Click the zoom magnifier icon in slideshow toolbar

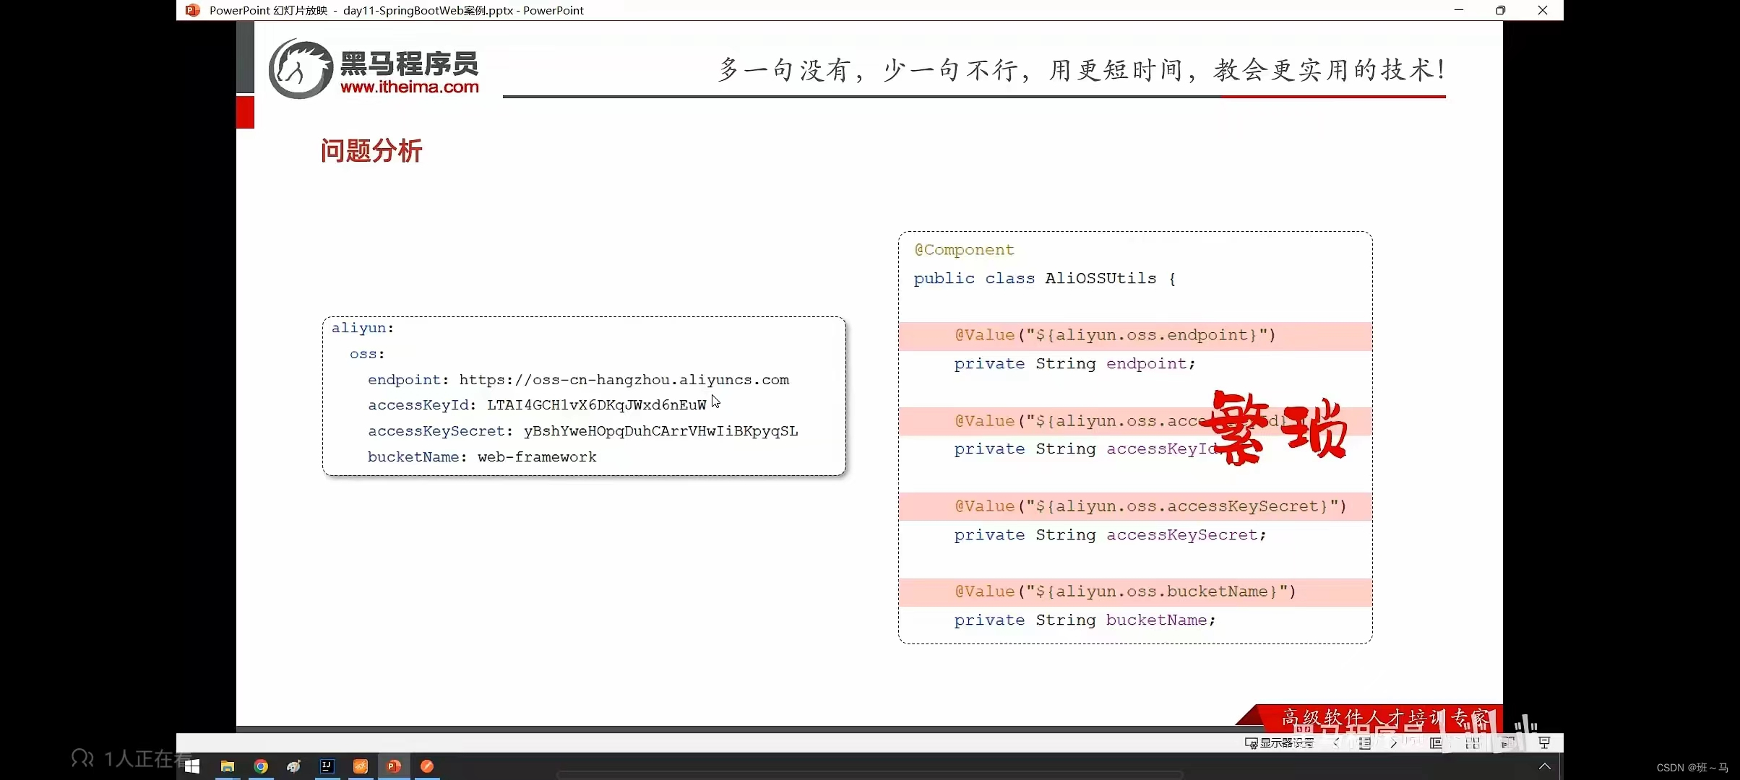pos(1437,742)
